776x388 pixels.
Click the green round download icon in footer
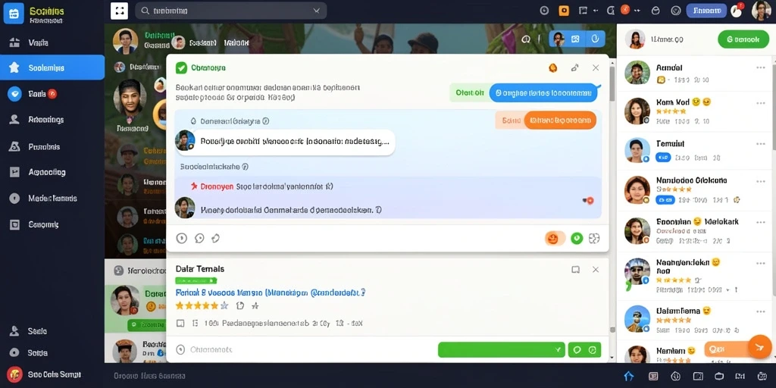pos(577,239)
